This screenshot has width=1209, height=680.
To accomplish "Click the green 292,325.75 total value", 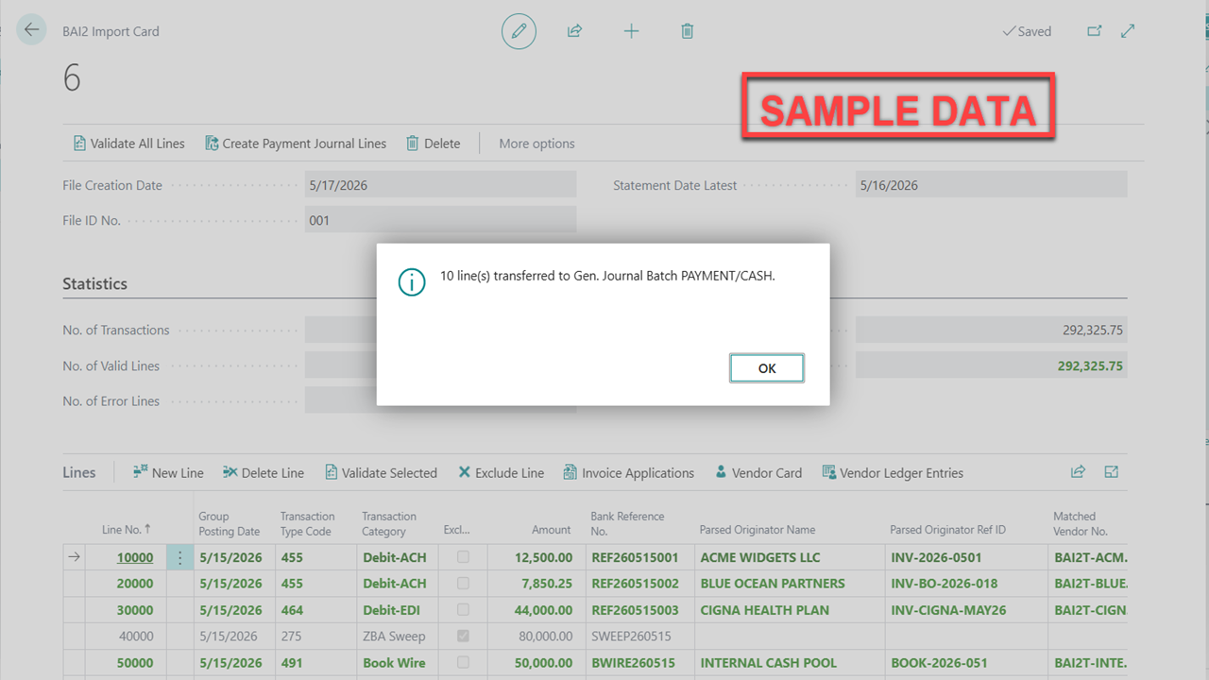I will click(x=1090, y=365).
